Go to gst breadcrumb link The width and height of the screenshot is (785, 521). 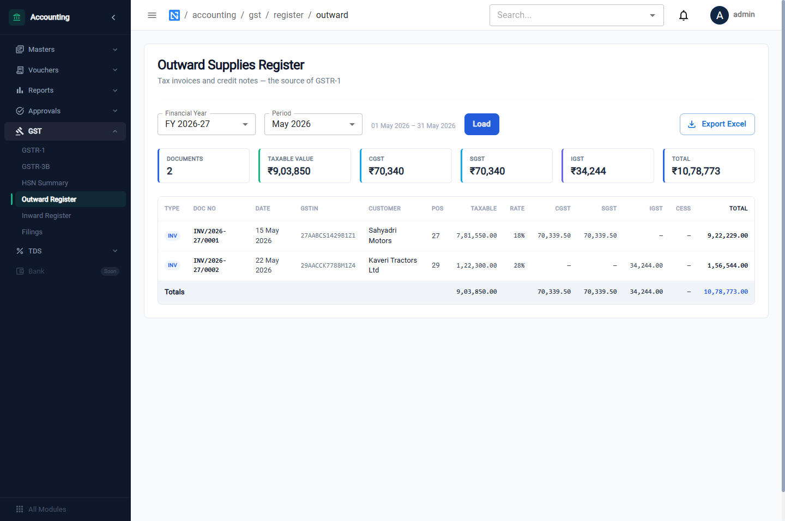[255, 15]
